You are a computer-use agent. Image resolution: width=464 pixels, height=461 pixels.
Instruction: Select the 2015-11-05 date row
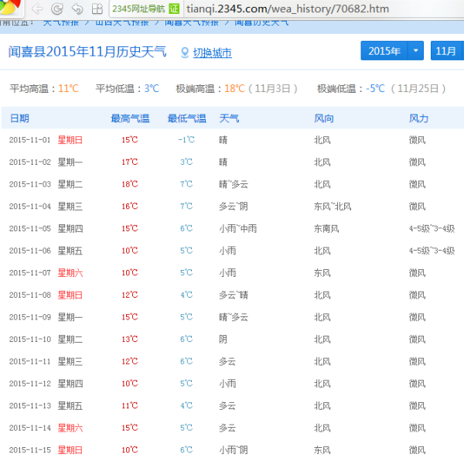point(232,228)
